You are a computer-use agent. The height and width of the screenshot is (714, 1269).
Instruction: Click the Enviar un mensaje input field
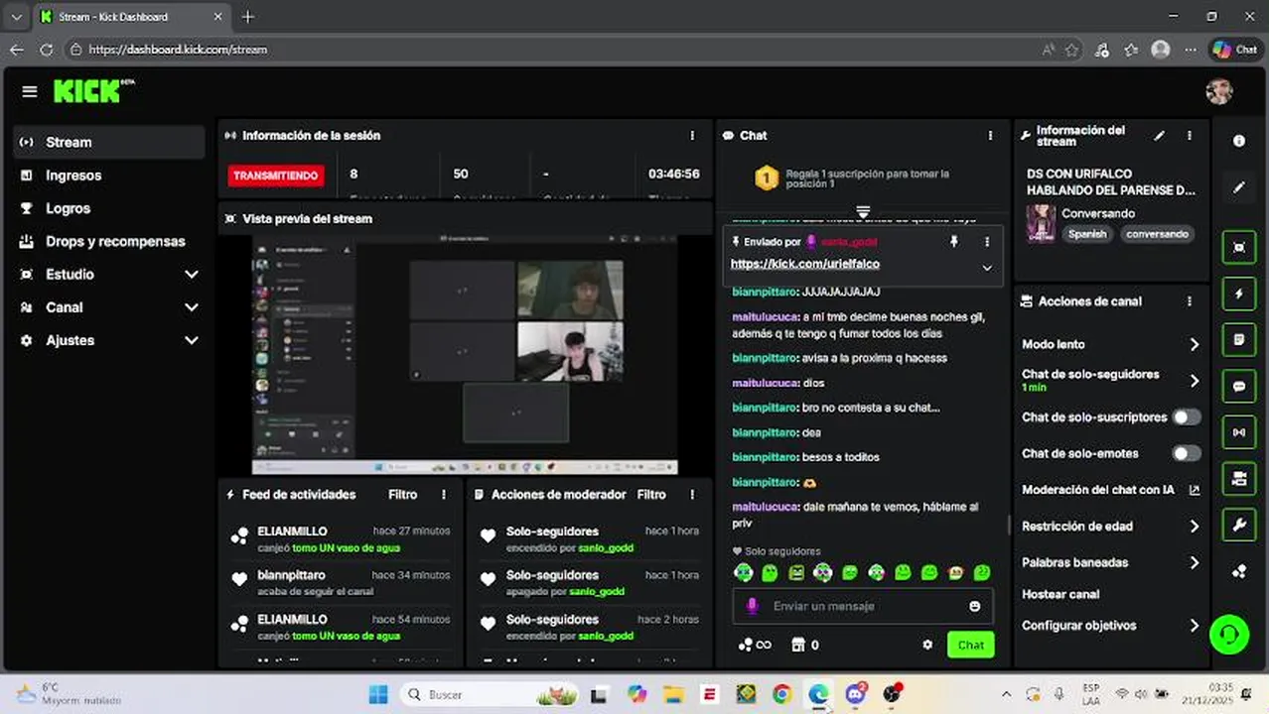tap(864, 606)
